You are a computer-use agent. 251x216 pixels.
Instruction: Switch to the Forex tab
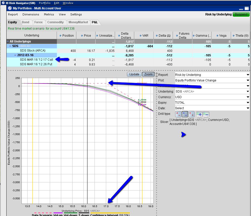pos(38,22)
